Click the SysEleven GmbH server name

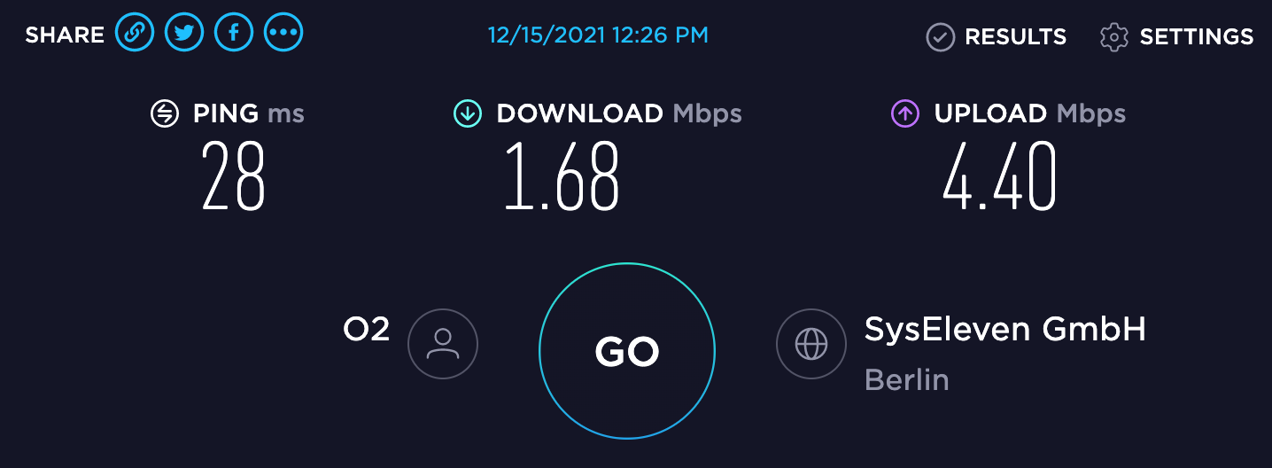(x=1005, y=330)
